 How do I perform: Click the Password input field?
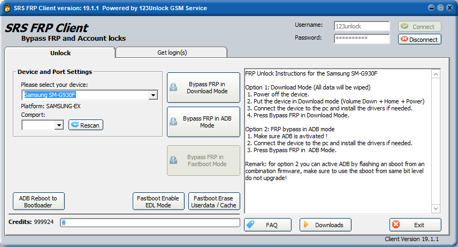tap(362, 39)
